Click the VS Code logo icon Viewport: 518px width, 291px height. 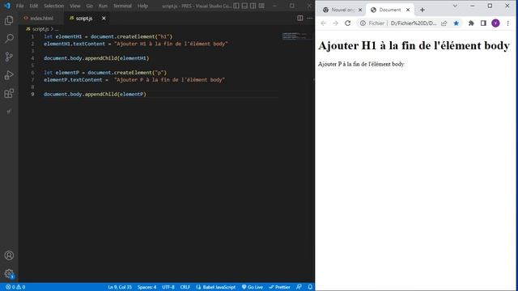(x=7, y=6)
